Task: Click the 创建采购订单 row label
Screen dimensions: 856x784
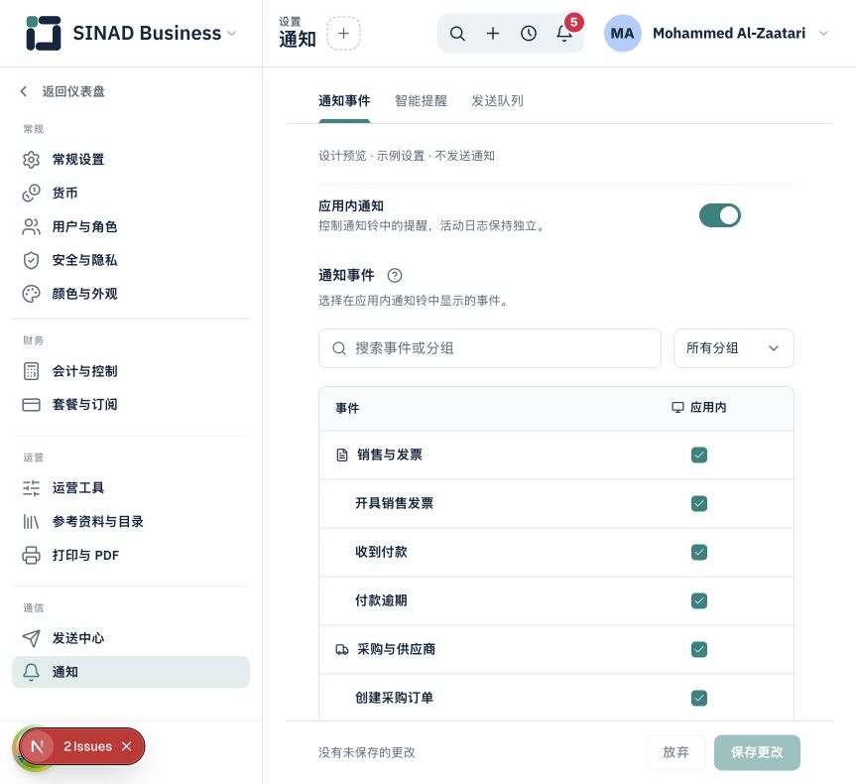Action: coord(394,699)
